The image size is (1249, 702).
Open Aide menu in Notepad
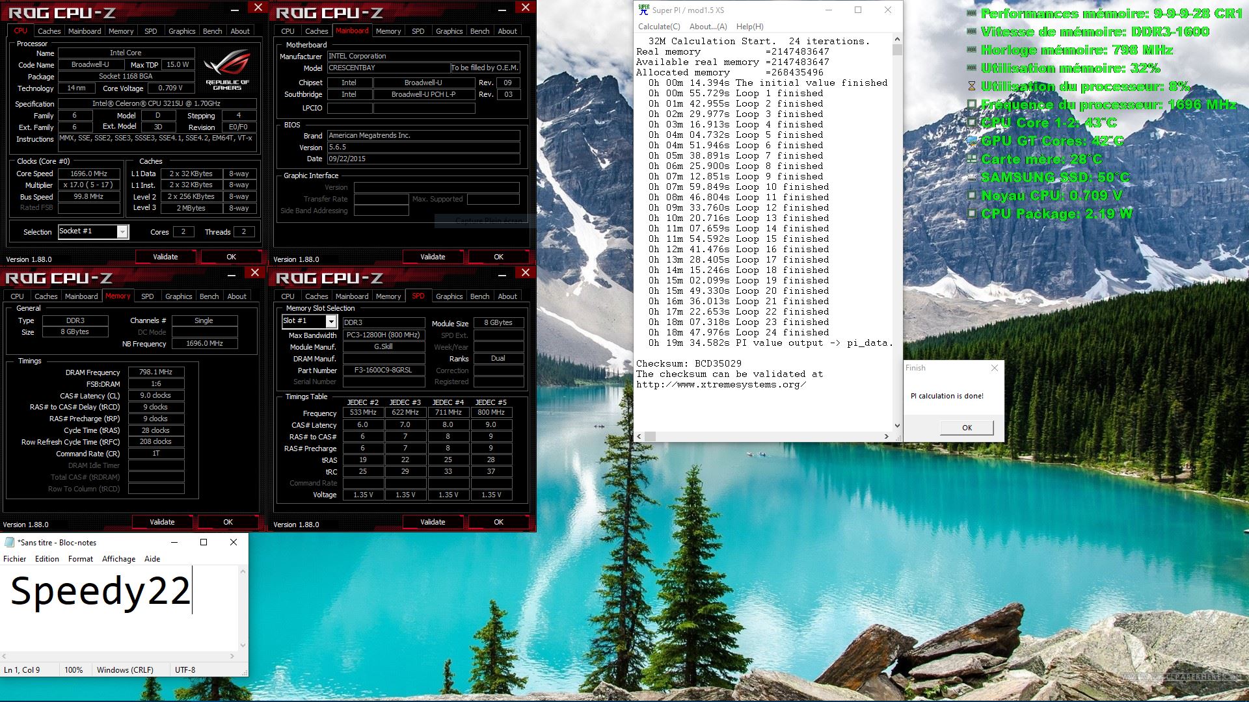(152, 559)
